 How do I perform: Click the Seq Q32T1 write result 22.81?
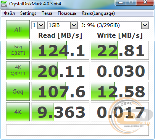point(120,50)
